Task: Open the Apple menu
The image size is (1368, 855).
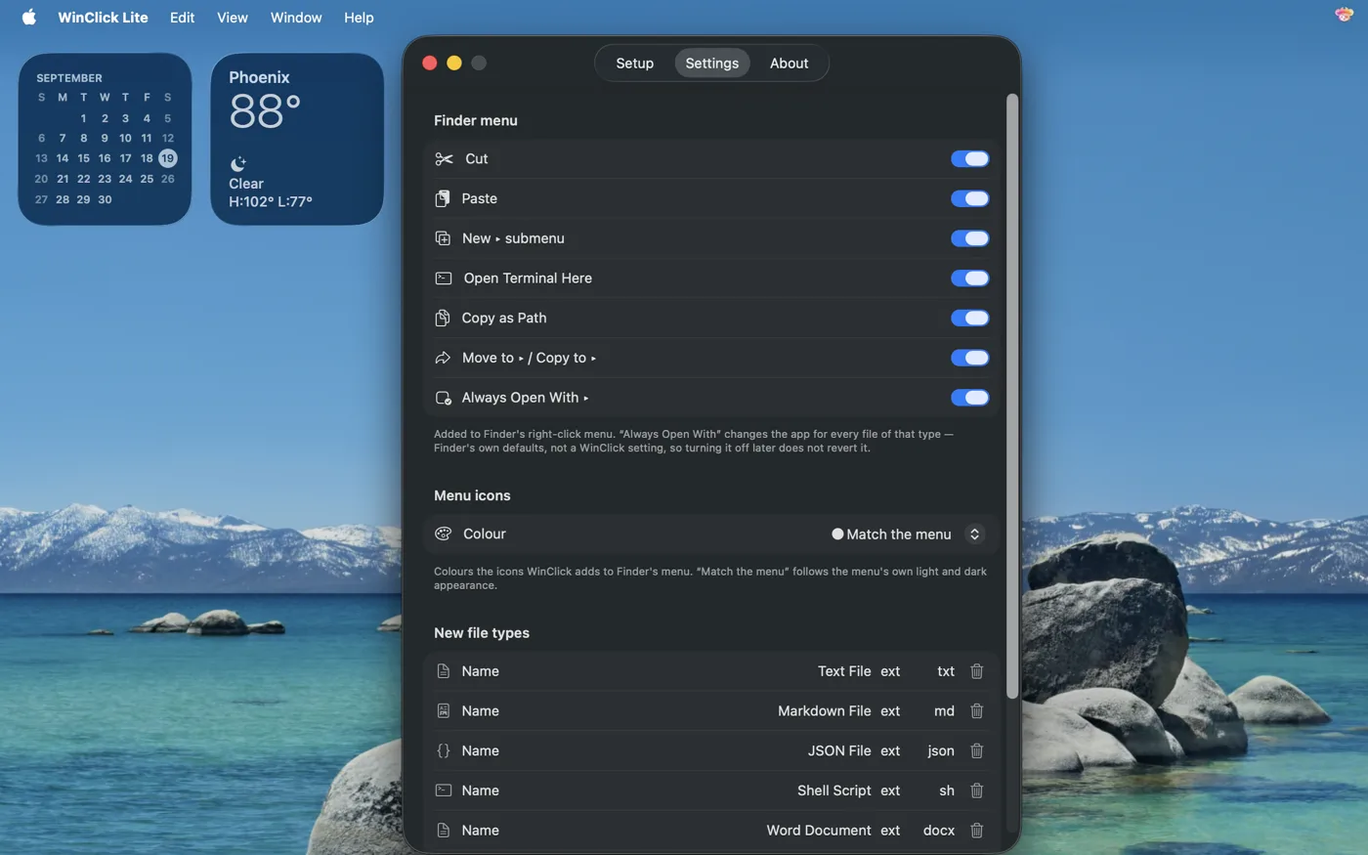Action: coord(29,17)
